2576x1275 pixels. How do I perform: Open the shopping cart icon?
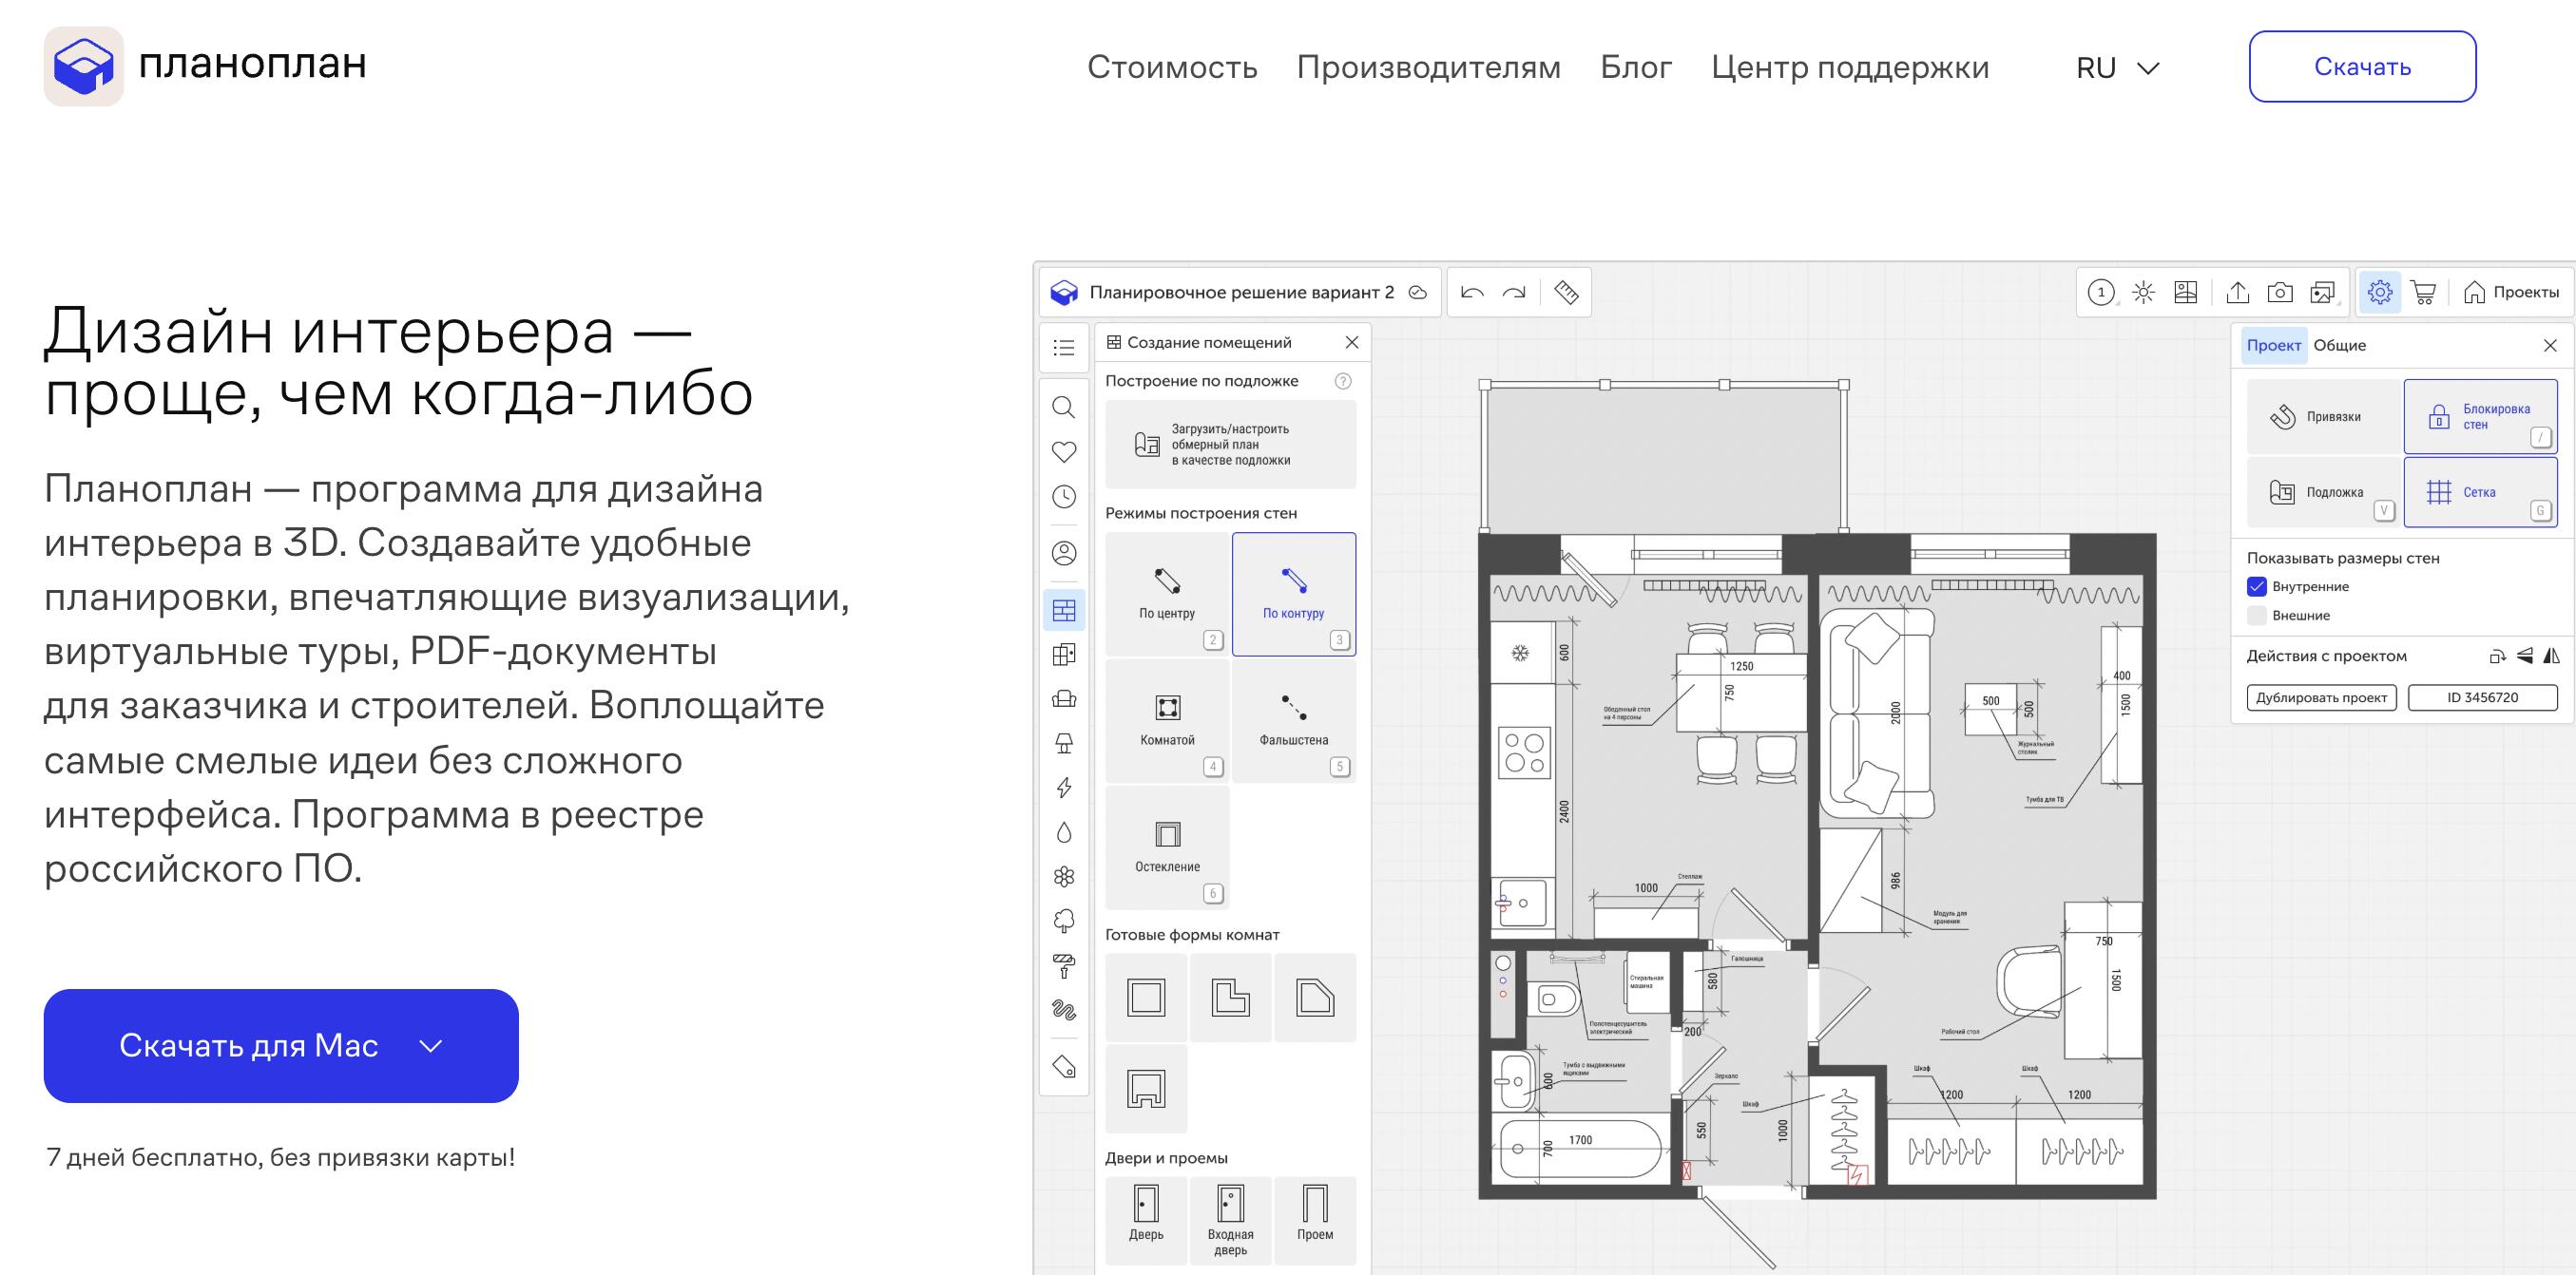(2423, 293)
